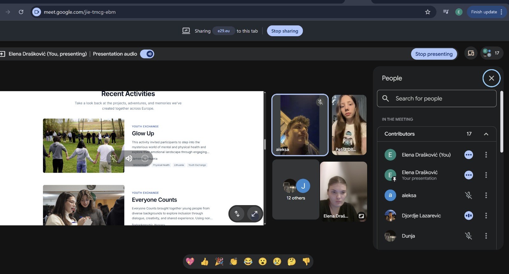Open the 12 others tile

(x=296, y=190)
